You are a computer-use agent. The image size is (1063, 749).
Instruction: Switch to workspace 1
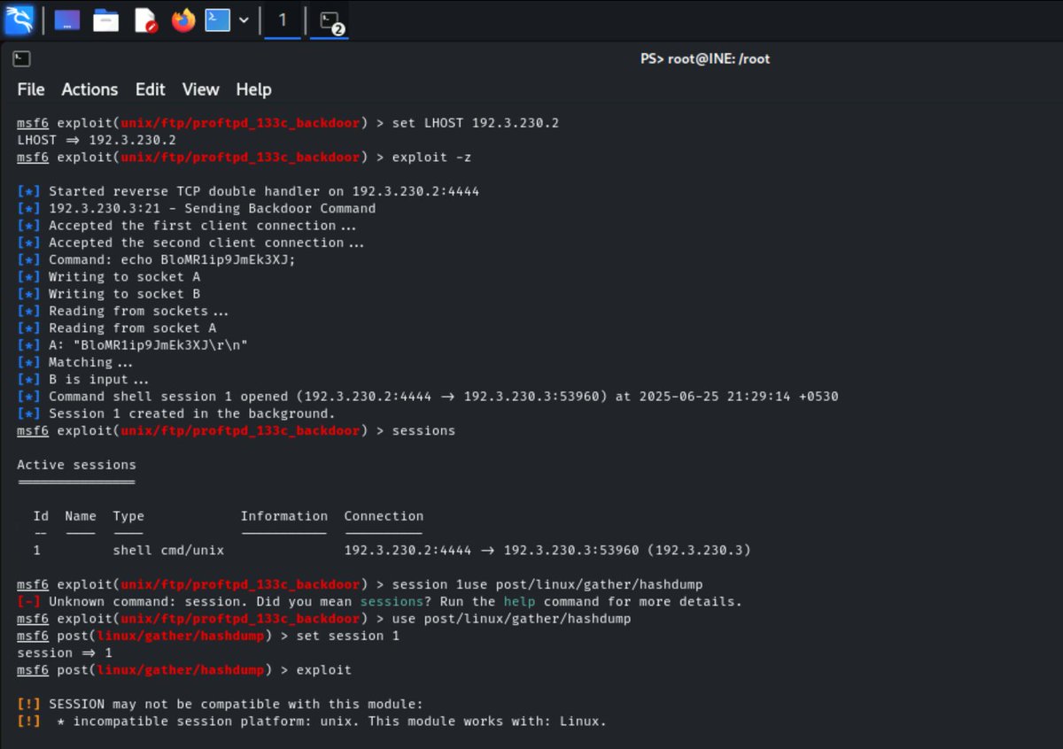pyautogui.click(x=283, y=19)
